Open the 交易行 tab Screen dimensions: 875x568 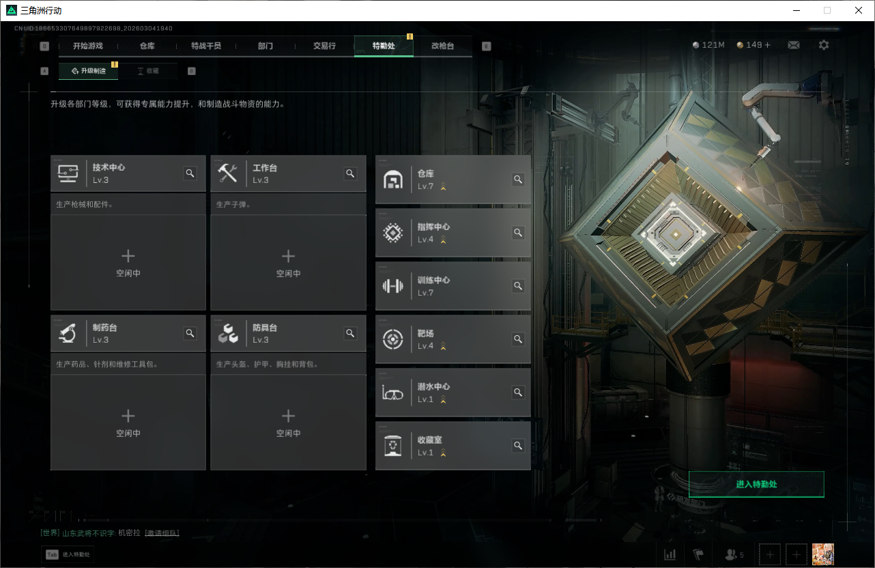(324, 46)
